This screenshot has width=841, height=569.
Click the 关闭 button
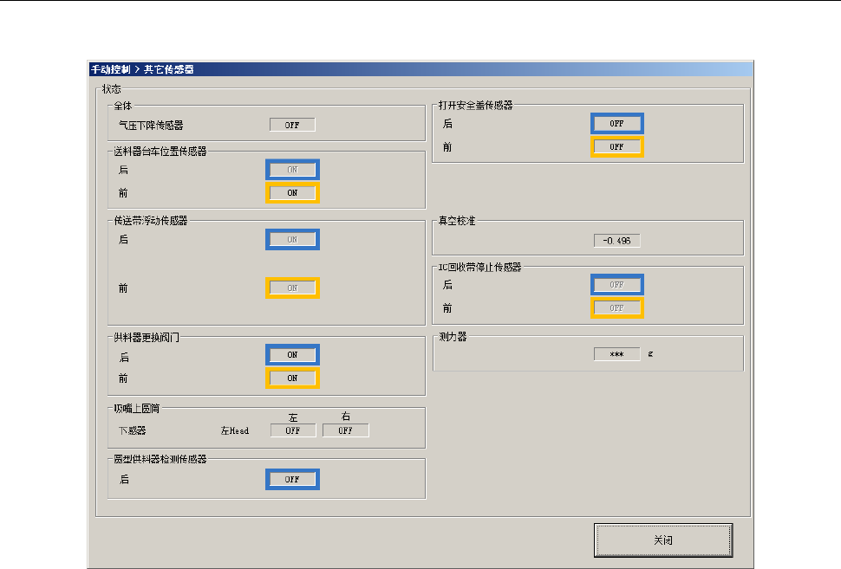pyautogui.click(x=663, y=540)
